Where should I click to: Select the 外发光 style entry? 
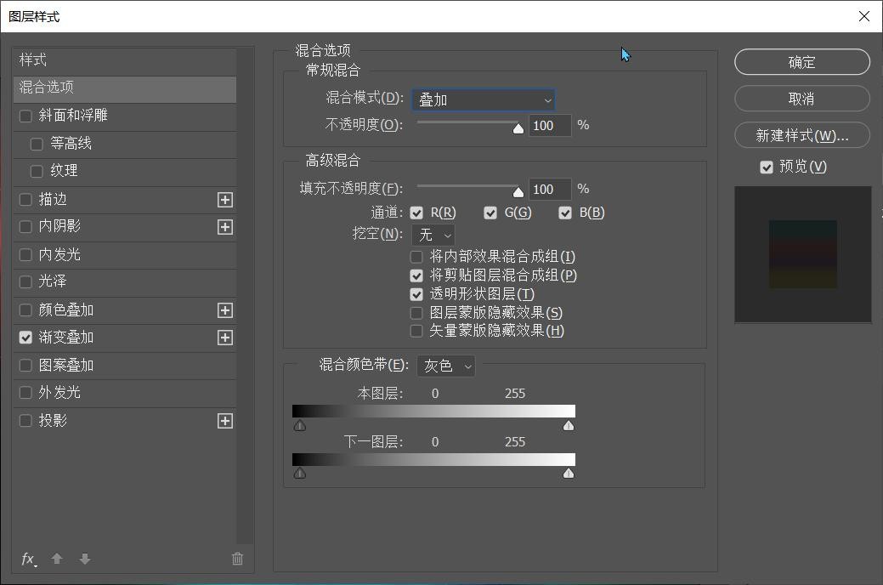click(x=59, y=393)
